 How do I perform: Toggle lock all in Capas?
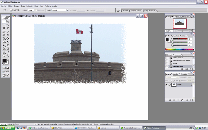click(180, 81)
